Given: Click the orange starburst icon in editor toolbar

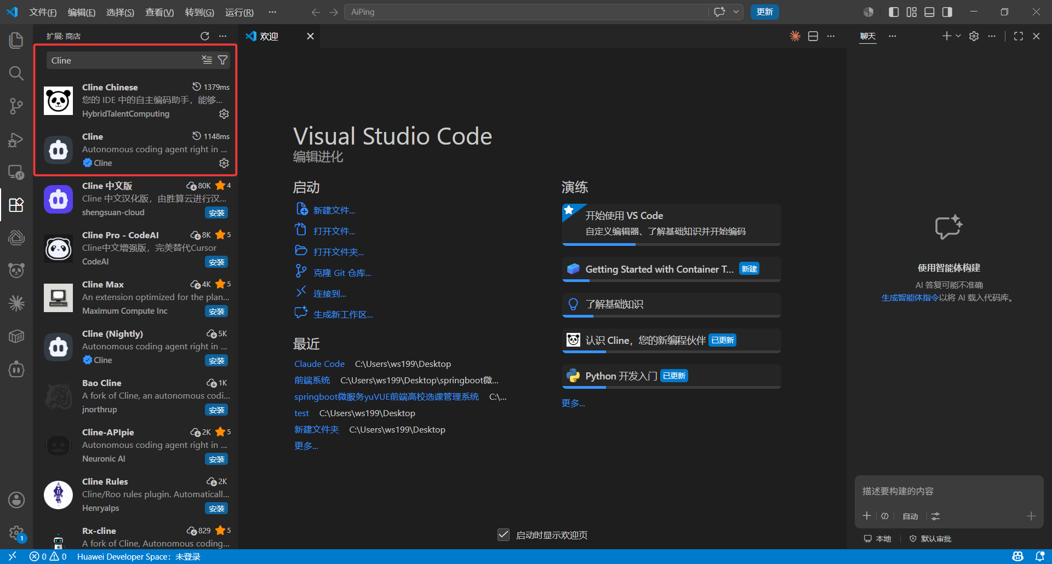Looking at the screenshot, I should (x=795, y=36).
